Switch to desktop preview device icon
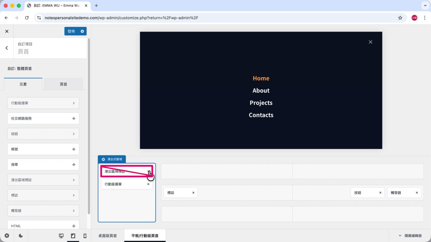This screenshot has width=431, height=242. 61,236
